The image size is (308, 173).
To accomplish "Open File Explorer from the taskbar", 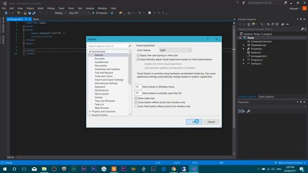I will pyautogui.click(x=44, y=169).
